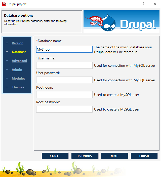
Task: Click the 'User password:' label
Action: pos(48,73)
